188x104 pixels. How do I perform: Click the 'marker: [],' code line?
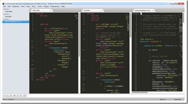tap(158, 84)
